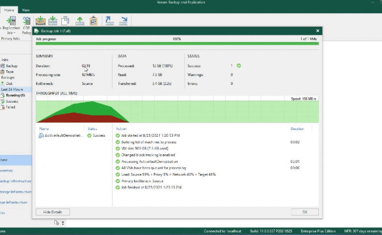This screenshot has width=382, height=235.
Task: Click checkmark beside 'Building list of machines'
Action: click(x=118, y=142)
